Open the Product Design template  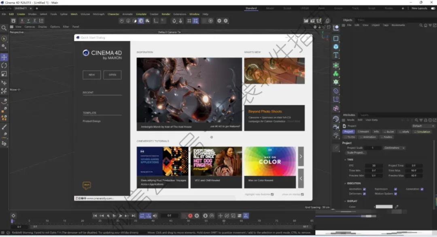point(92,121)
